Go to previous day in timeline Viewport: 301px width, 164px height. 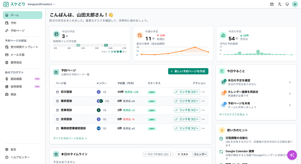pyautogui.click(x=145, y=154)
